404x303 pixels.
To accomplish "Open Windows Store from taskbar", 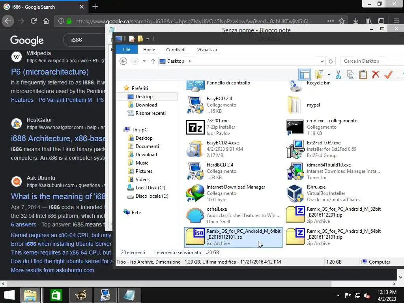I will tap(56, 295).
